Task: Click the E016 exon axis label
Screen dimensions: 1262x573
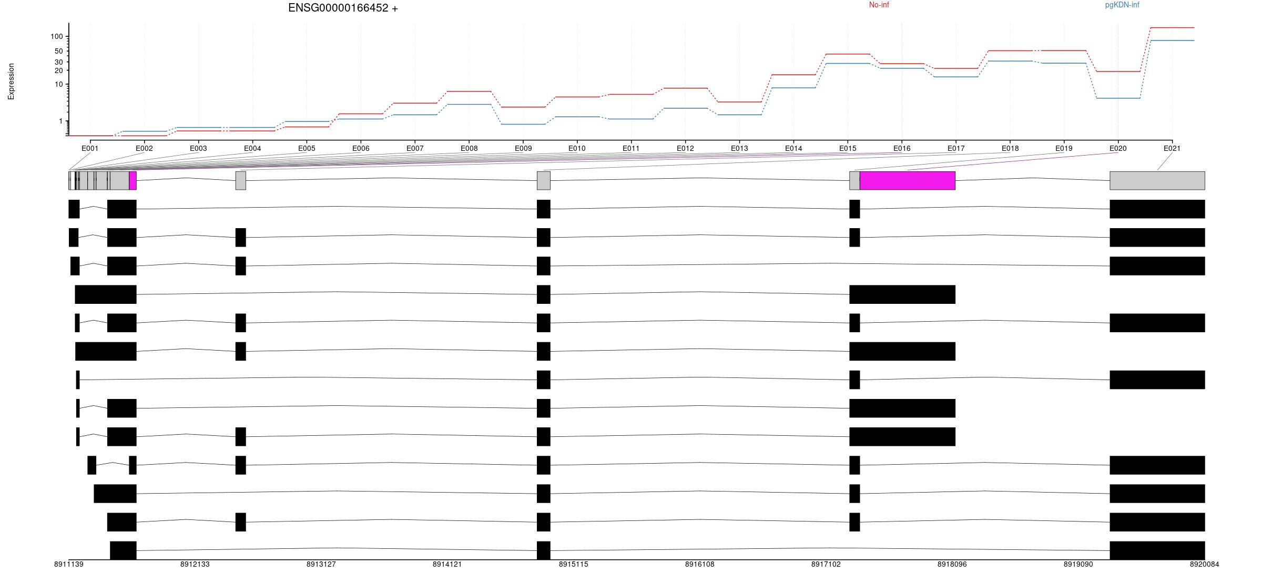Action: [902, 148]
